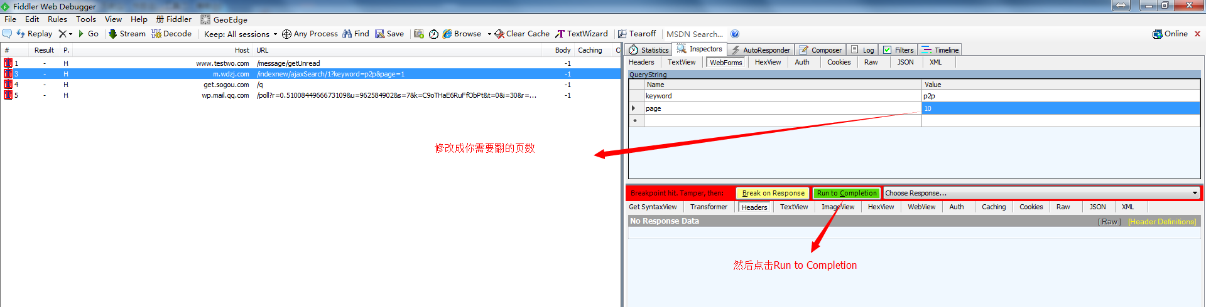1206x307 pixels.
Task: Switch to the Log tab
Action: [862, 49]
